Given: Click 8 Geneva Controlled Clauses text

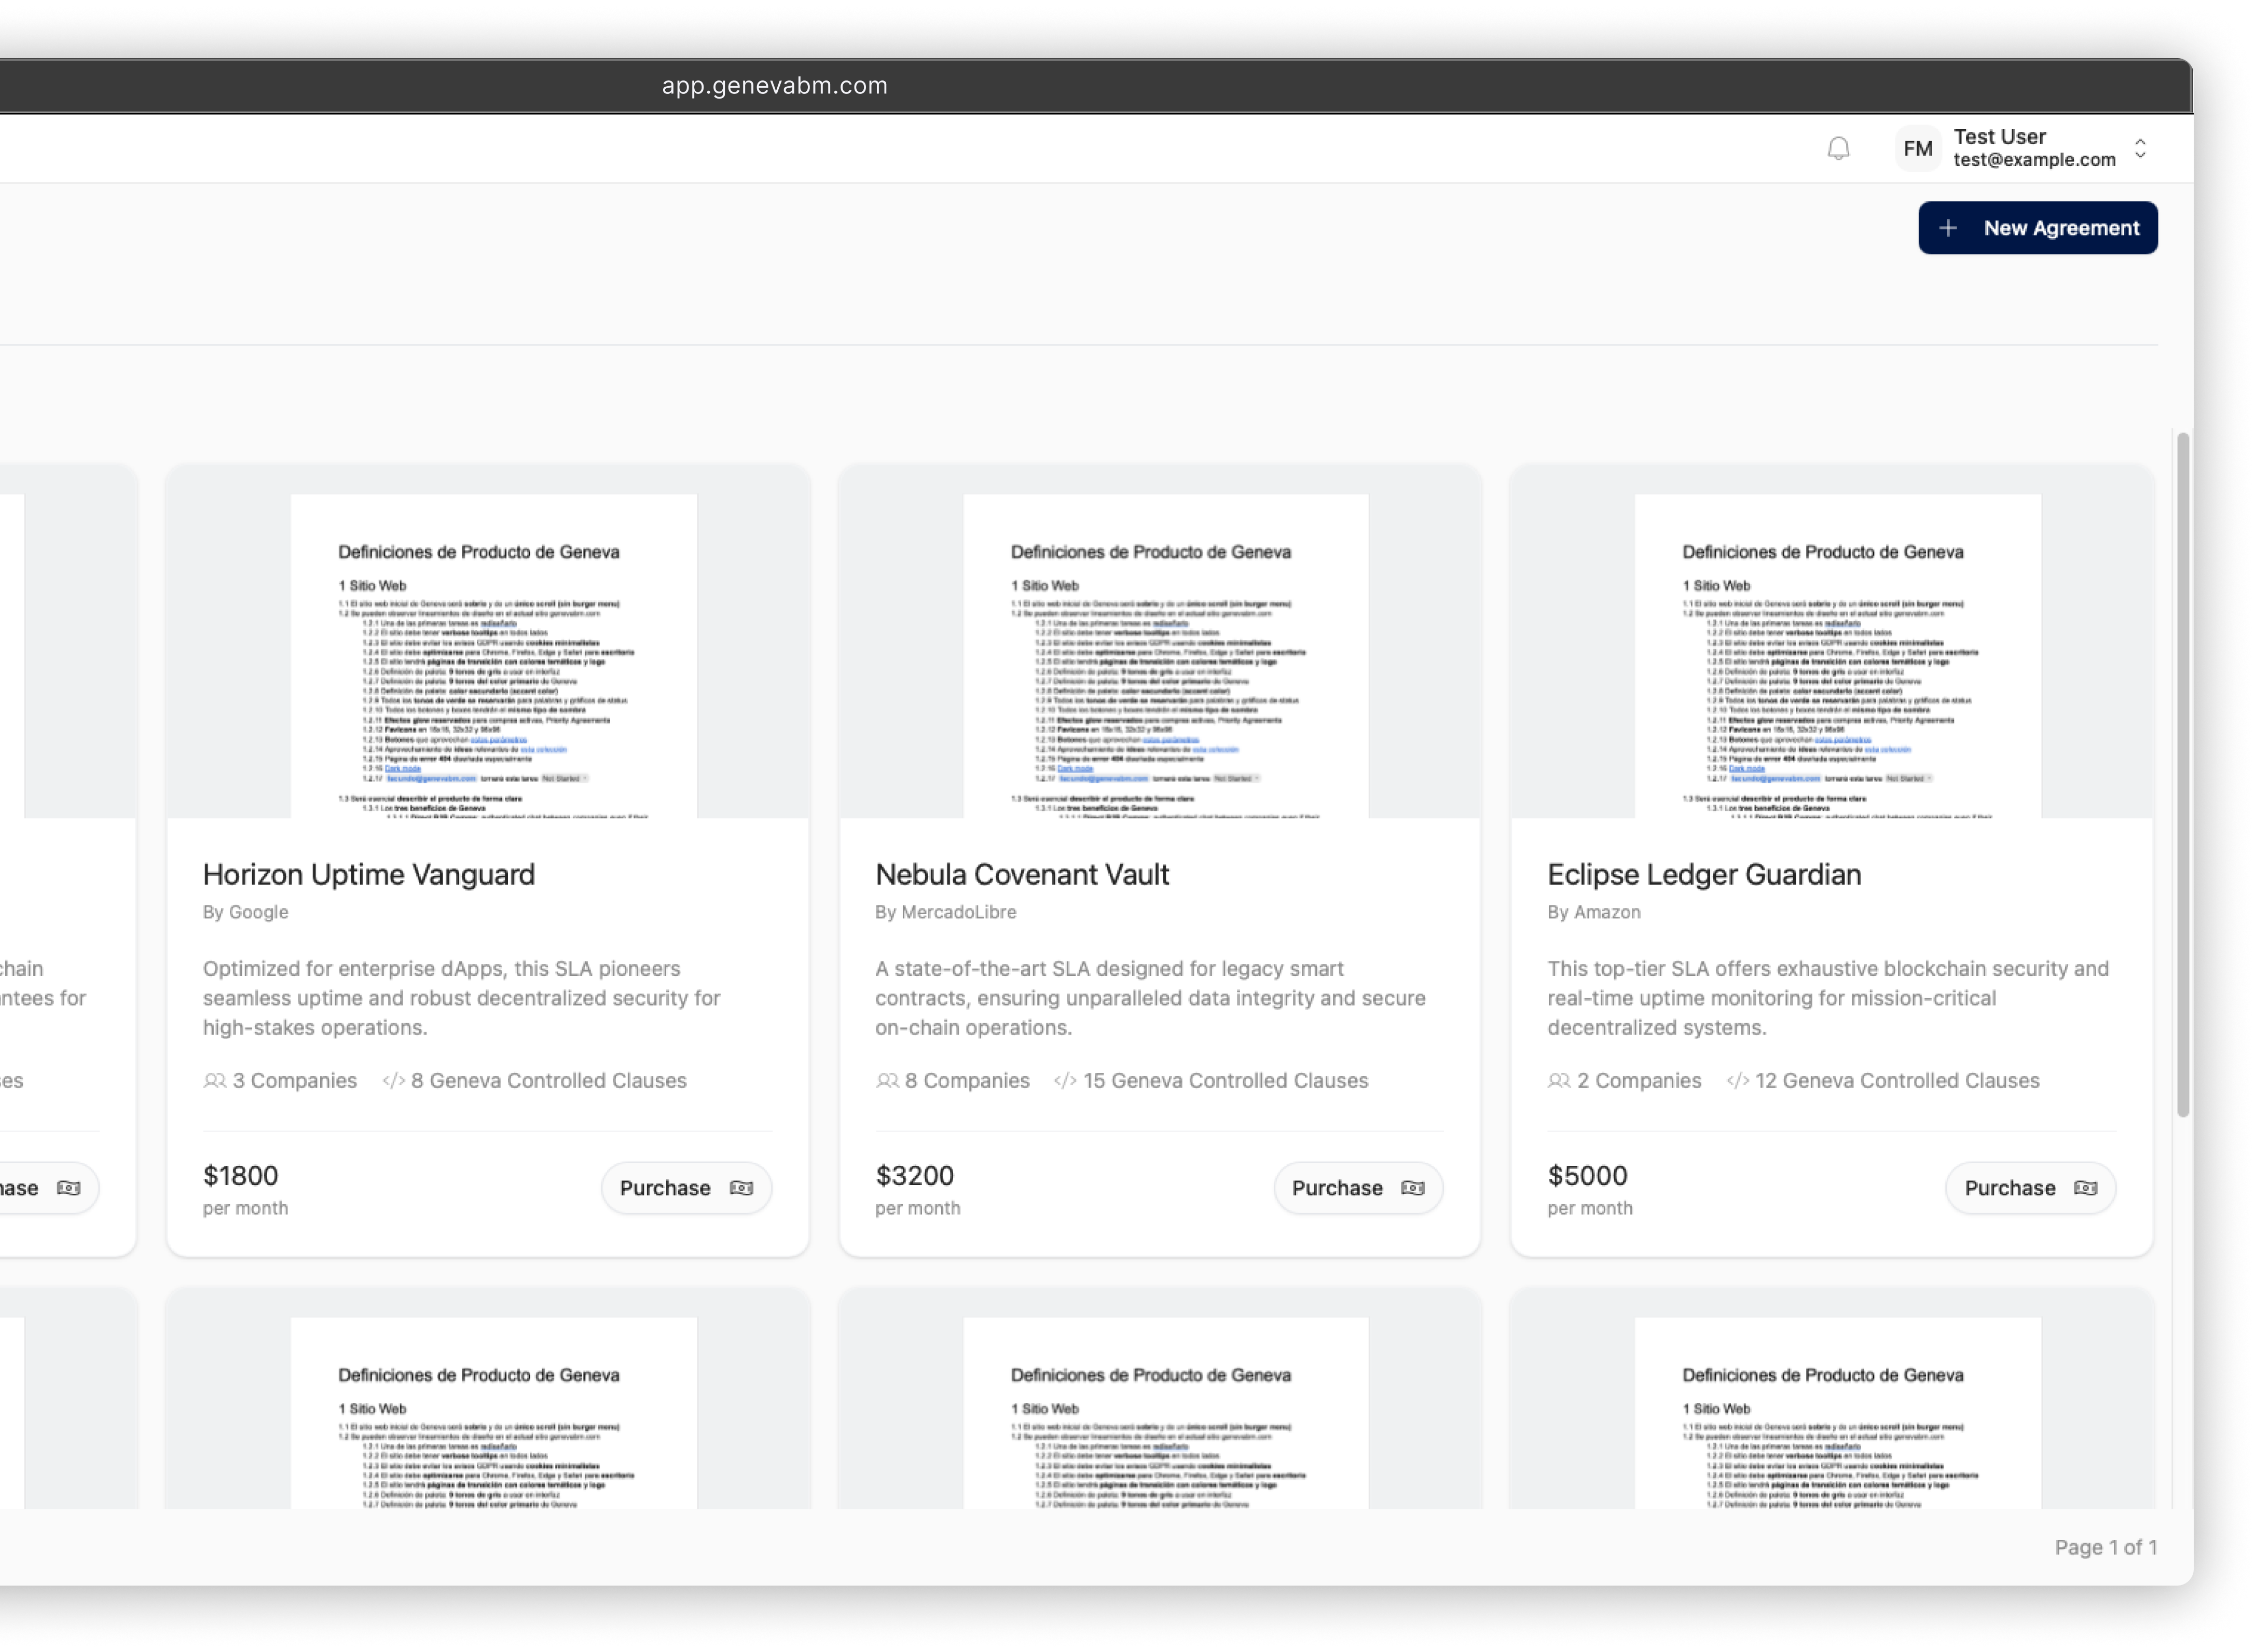Looking at the screenshot, I should 549,1081.
